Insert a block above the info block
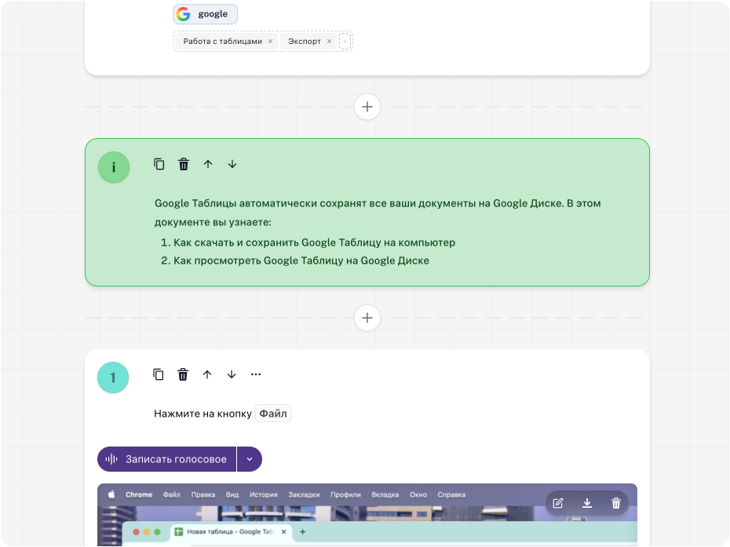 [367, 107]
